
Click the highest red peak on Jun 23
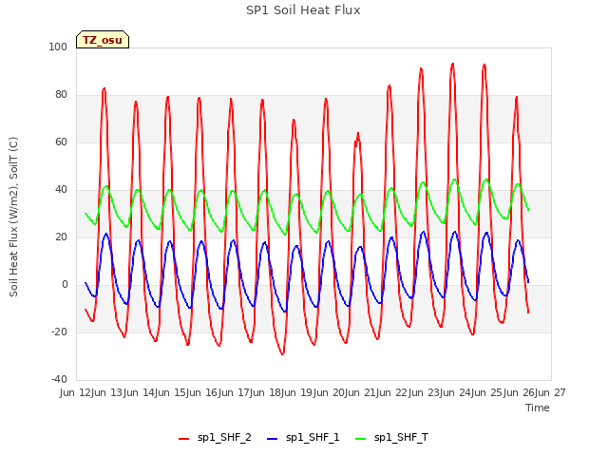click(452, 64)
